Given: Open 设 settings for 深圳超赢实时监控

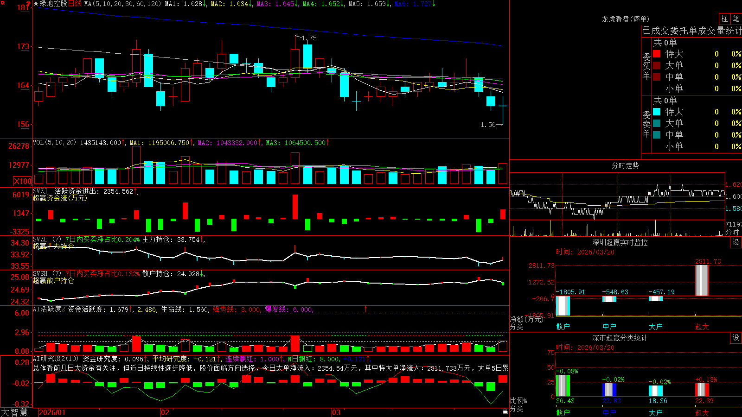Looking at the screenshot, I should 736,242.
